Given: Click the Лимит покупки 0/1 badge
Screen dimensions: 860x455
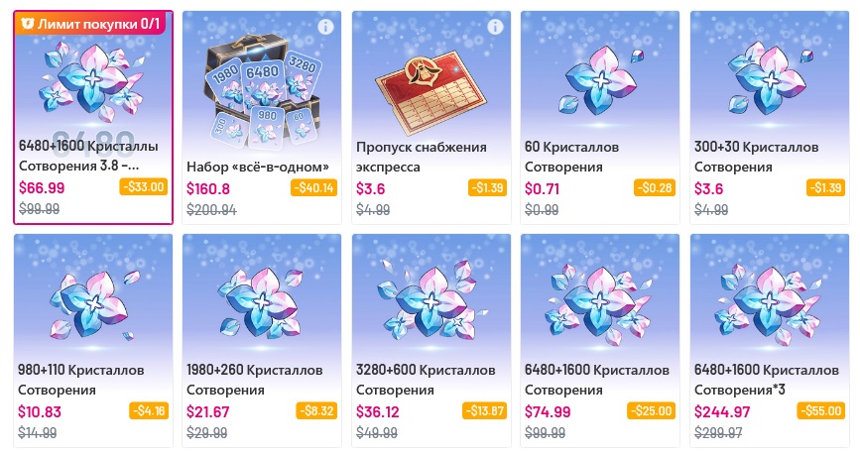Looking at the screenshot, I should pos(90,24).
